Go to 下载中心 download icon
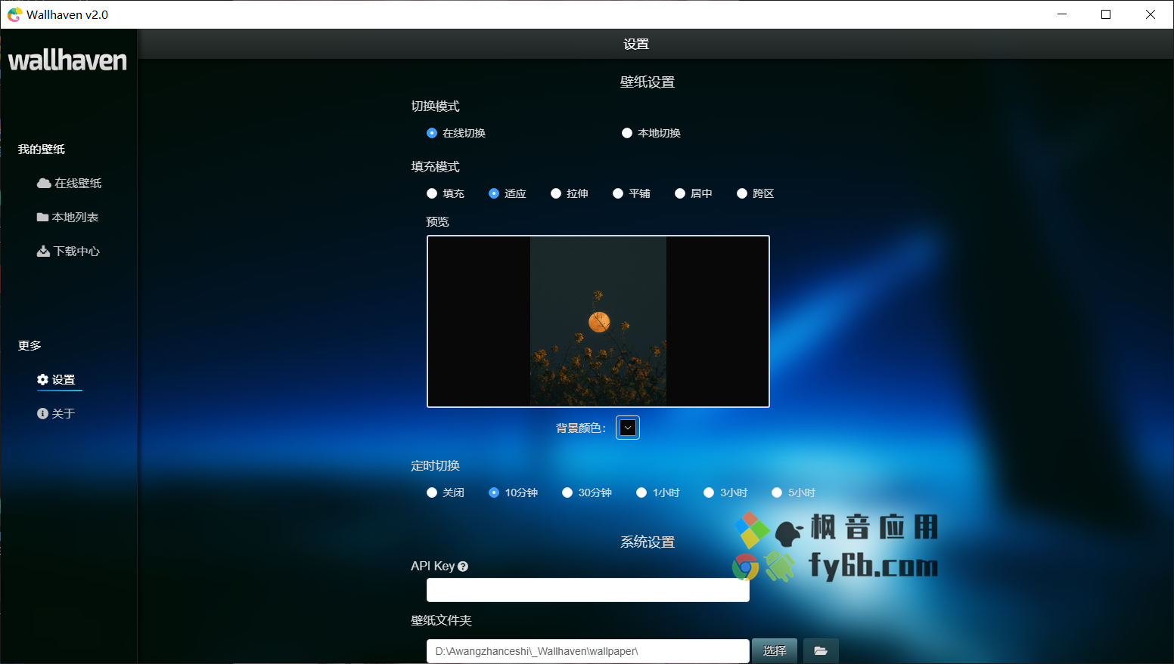Image resolution: width=1174 pixels, height=664 pixels. (x=43, y=251)
